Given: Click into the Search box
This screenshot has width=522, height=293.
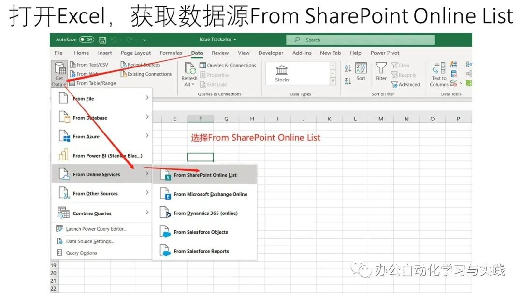Looking at the screenshot, I should point(360,40).
